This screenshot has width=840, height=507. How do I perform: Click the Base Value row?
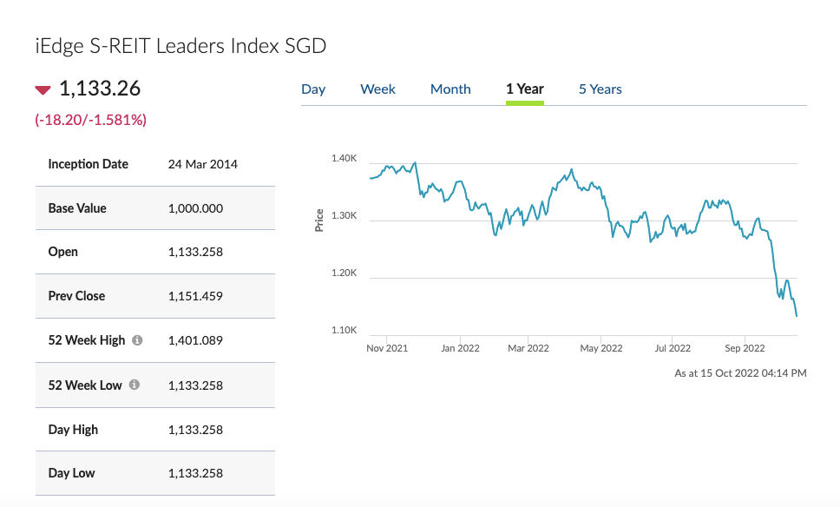[x=154, y=208]
